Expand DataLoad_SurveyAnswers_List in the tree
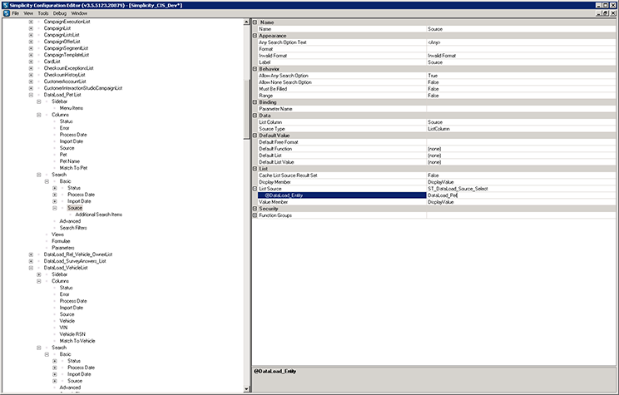The height and width of the screenshot is (395, 619). (31, 261)
